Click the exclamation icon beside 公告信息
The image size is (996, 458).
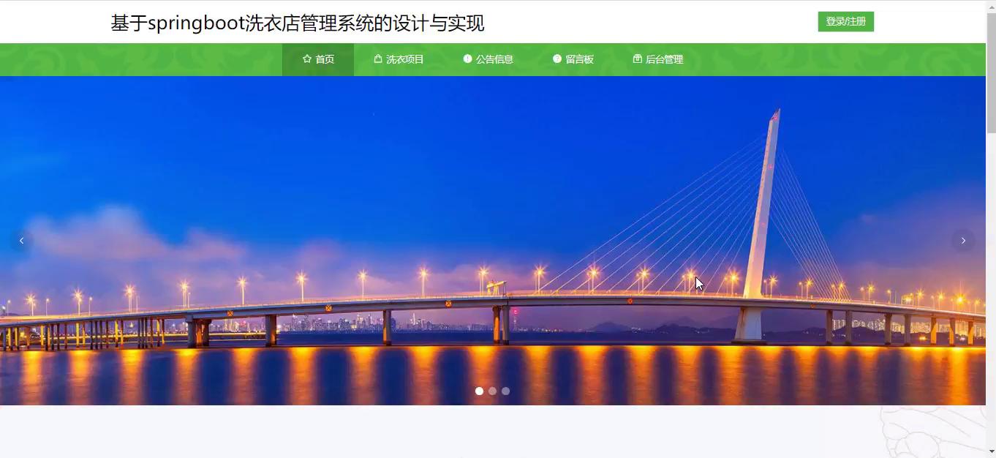point(467,59)
